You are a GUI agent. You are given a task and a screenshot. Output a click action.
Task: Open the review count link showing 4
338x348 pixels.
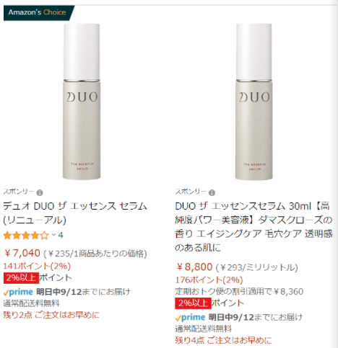pyautogui.click(x=61, y=235)
